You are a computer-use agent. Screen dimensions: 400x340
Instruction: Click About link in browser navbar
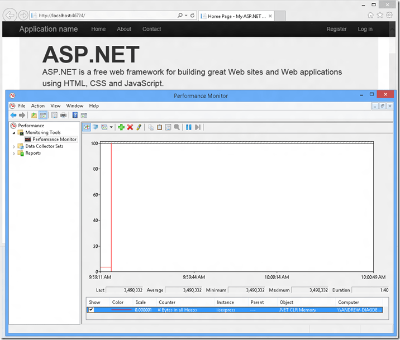click(124, 29)
